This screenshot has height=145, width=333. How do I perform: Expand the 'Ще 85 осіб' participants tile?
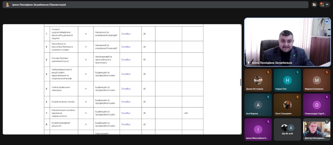(287, 129)
